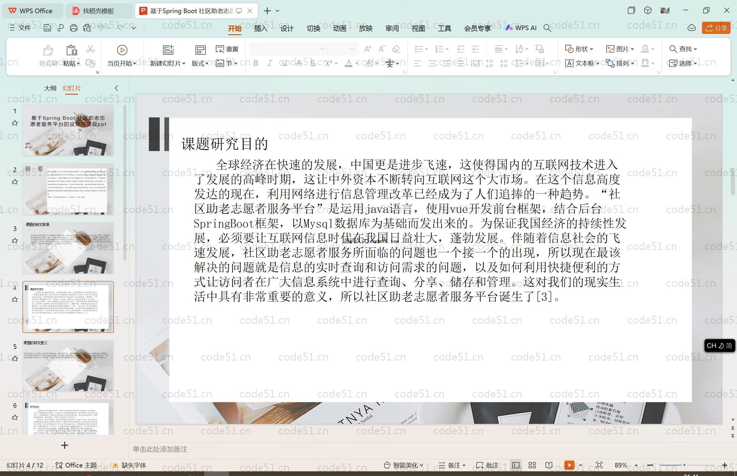Switch to reading view book icon
737x476 pixels.
pyautogui.click(x=549, y=465)
